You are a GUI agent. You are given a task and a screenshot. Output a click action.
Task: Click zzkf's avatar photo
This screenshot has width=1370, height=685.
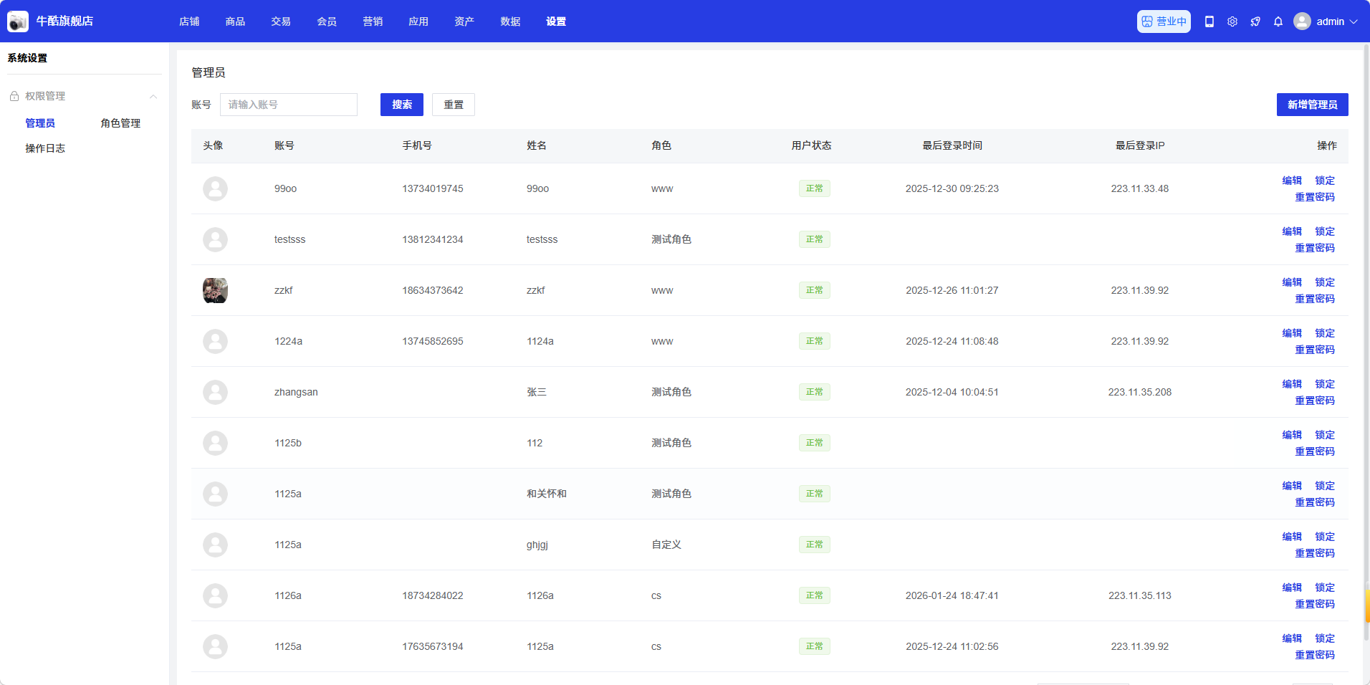(215, 290)
